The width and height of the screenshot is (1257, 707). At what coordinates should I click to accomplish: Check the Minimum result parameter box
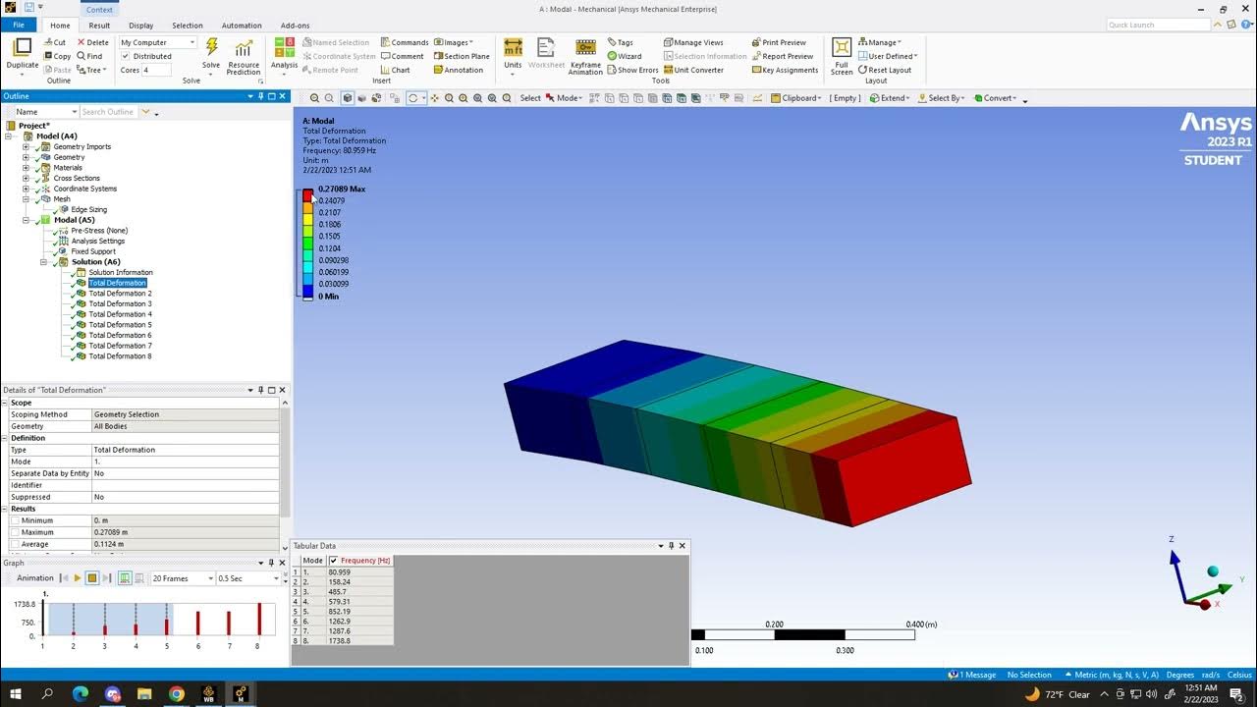click(x=14, y=520)
